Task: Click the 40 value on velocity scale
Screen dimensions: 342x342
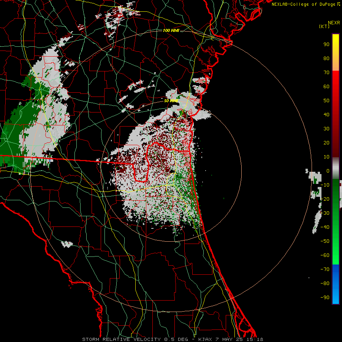Action: coord(326,114)
